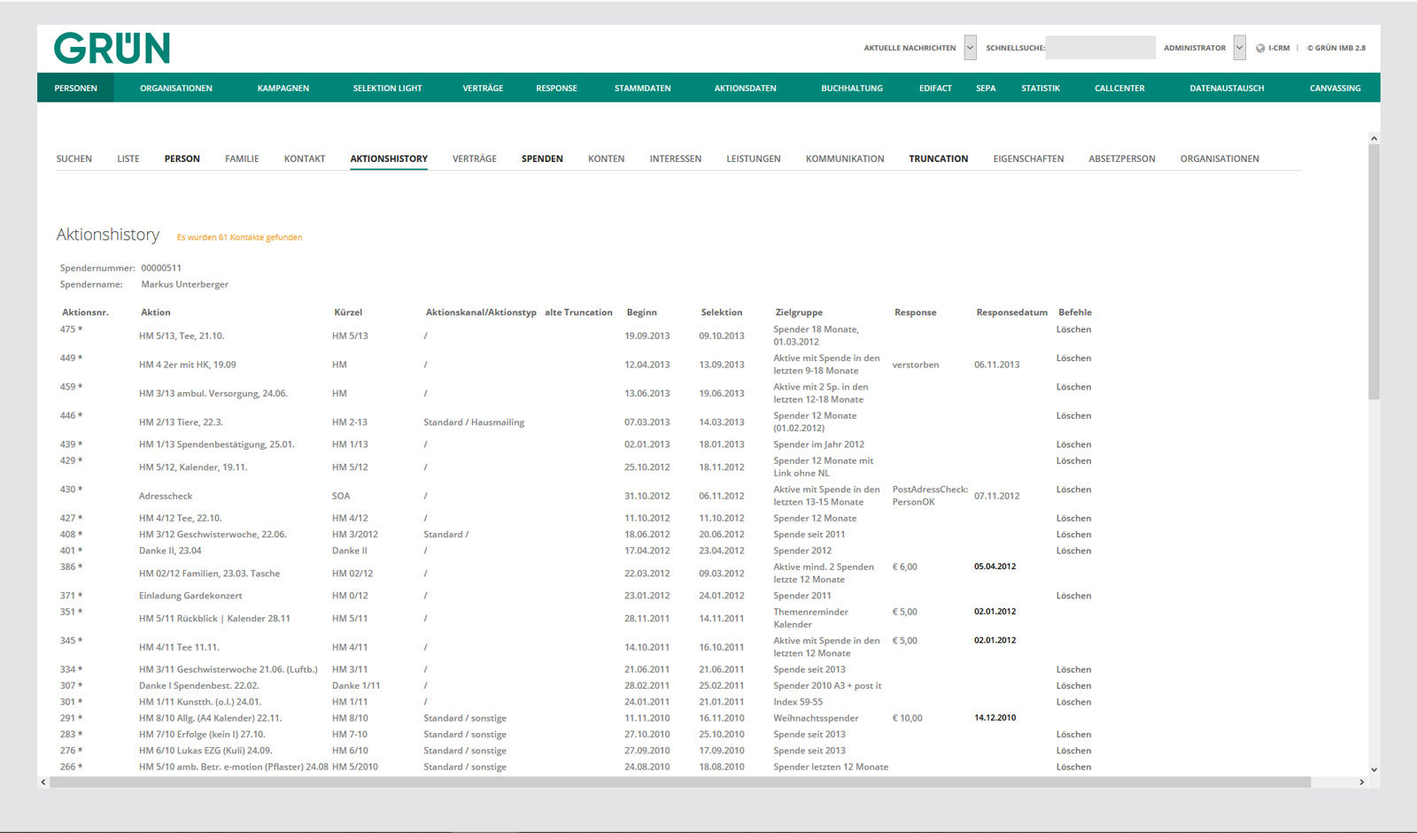
Task: Click the globe icon beside I-CRM
Action: click(x=1260, y=49)
